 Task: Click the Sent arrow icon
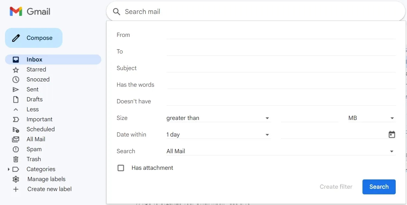(16, 89)
